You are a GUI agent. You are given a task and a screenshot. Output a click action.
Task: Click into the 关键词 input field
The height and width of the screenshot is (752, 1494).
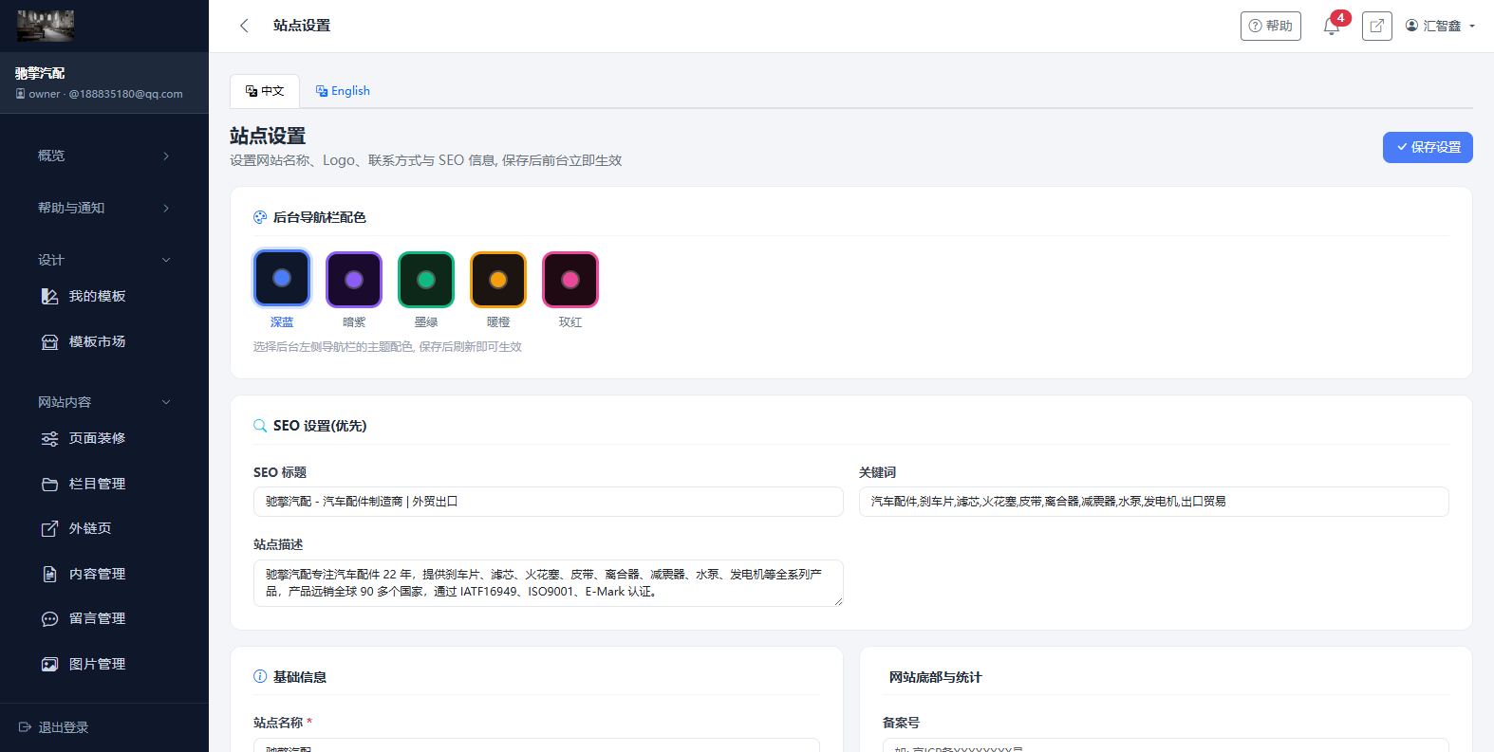pyautogui.click(x=1154, y=502)
